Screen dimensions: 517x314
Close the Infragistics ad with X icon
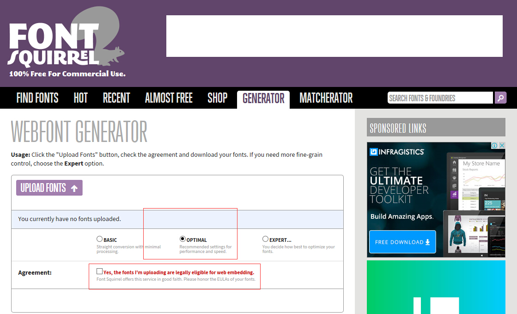[501, 146]
